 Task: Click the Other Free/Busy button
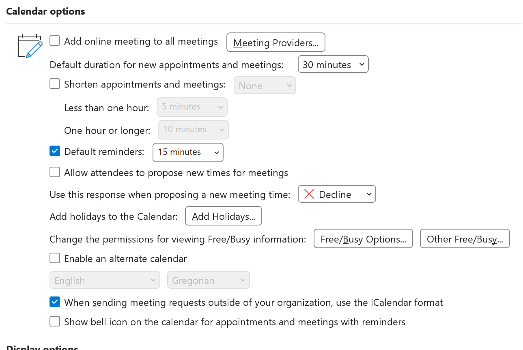coord(465,238)
